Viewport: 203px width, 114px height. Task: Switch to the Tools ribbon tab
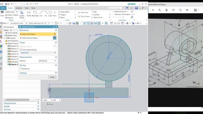point(33,8)
